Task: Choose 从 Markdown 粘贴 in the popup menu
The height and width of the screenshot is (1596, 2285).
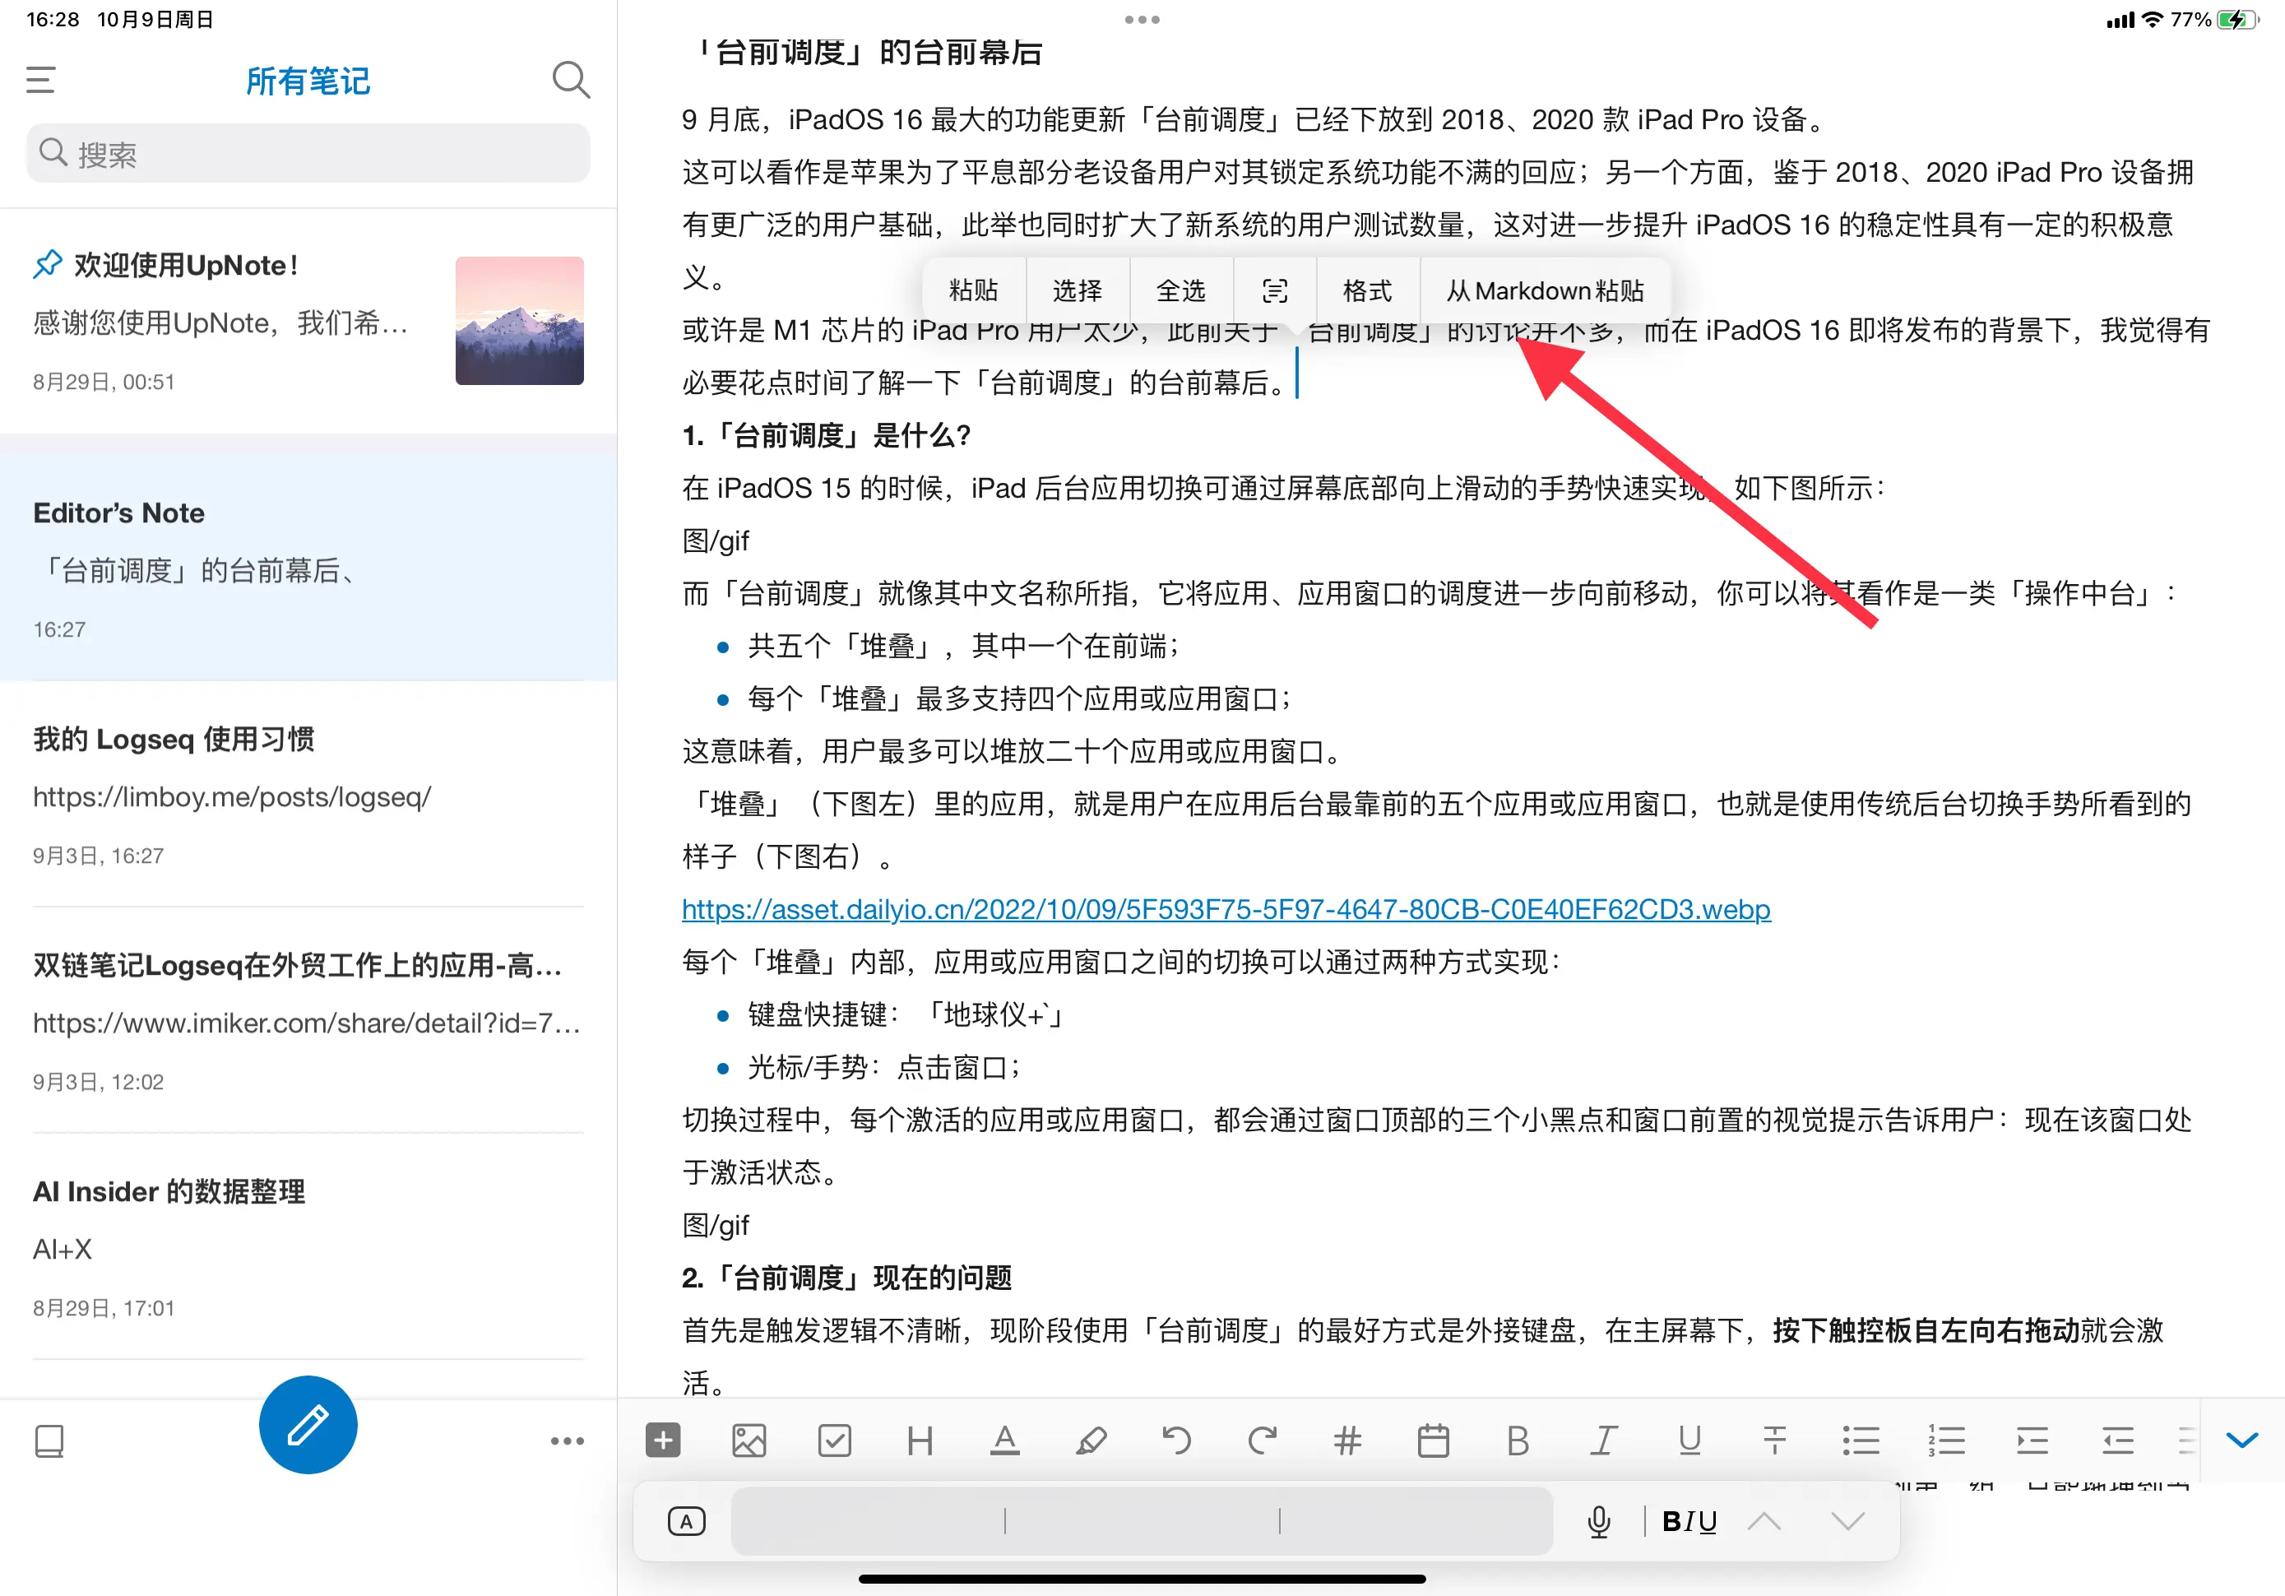Action: click(x=1545, y=290)
